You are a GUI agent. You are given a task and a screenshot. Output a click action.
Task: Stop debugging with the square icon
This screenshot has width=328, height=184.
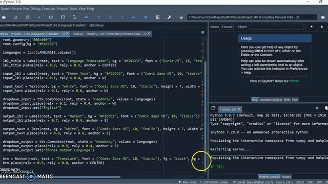click(146, 17)
